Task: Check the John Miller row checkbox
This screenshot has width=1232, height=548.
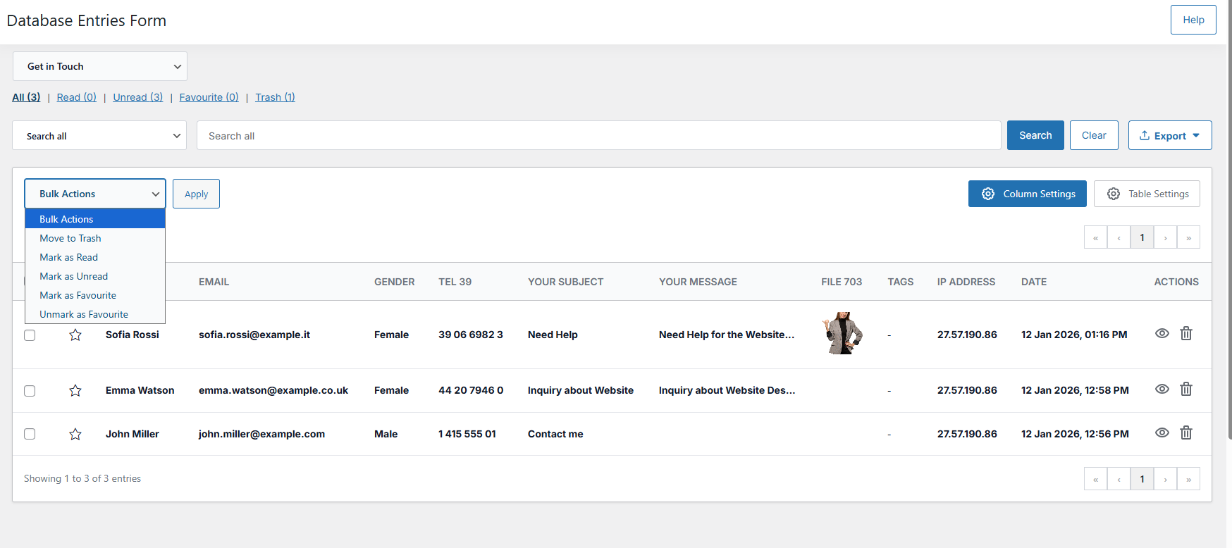Action: tap(30, 434)
